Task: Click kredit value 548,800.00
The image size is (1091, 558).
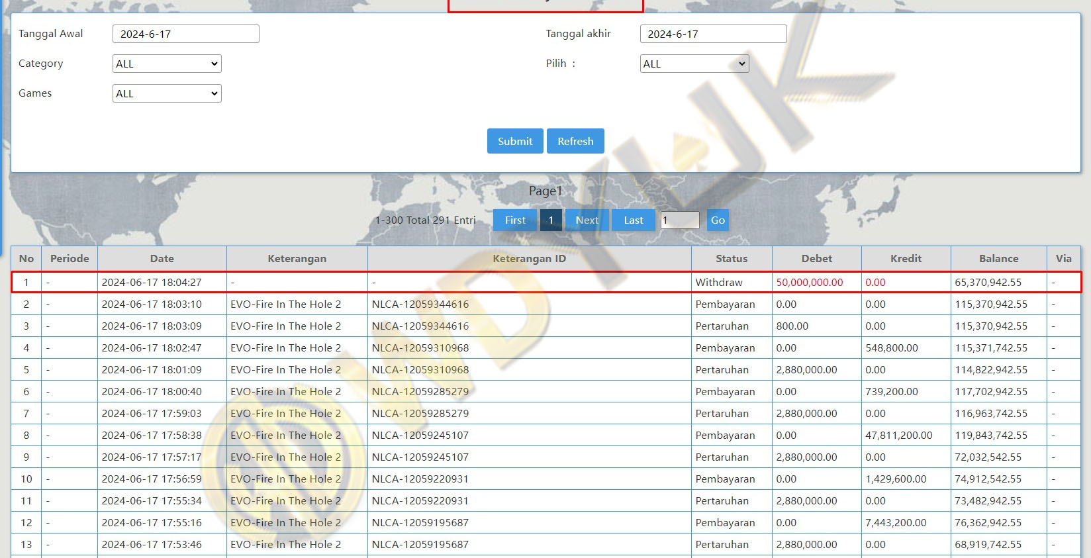Action: 892,348
